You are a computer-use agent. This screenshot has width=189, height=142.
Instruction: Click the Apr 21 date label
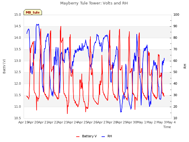coord(43,122)
